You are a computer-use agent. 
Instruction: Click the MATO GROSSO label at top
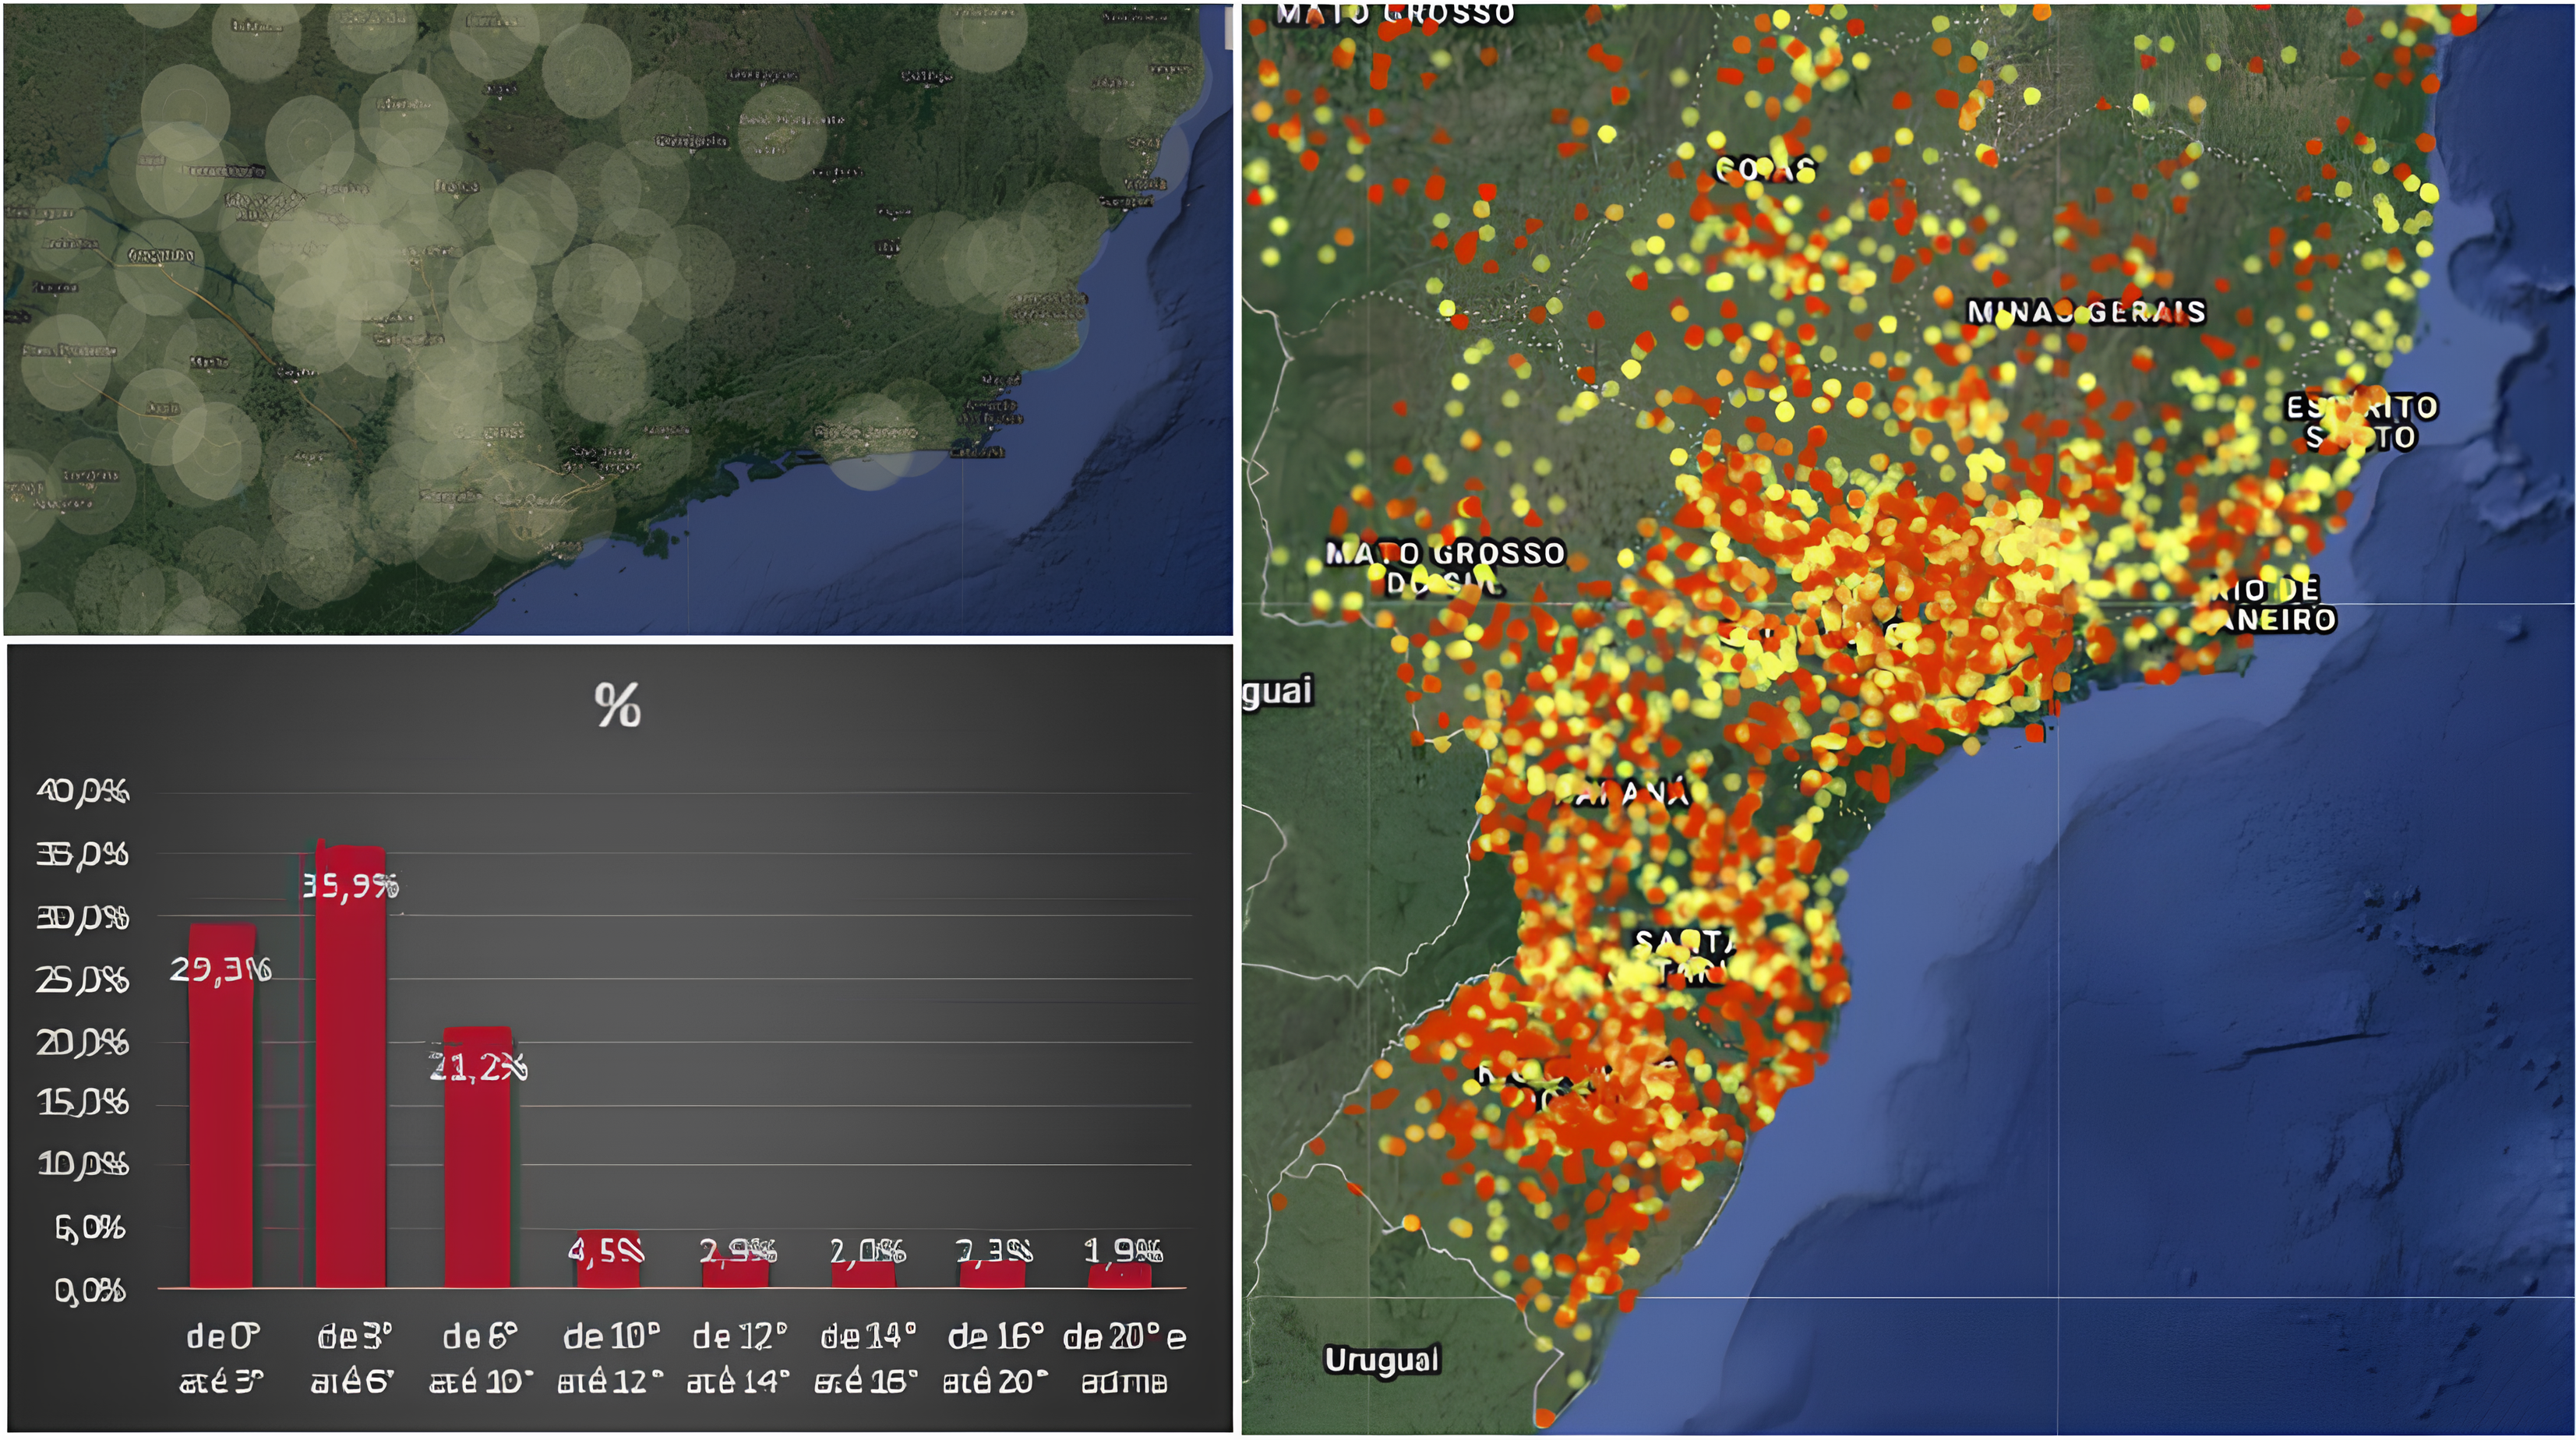click(1394, 14)
